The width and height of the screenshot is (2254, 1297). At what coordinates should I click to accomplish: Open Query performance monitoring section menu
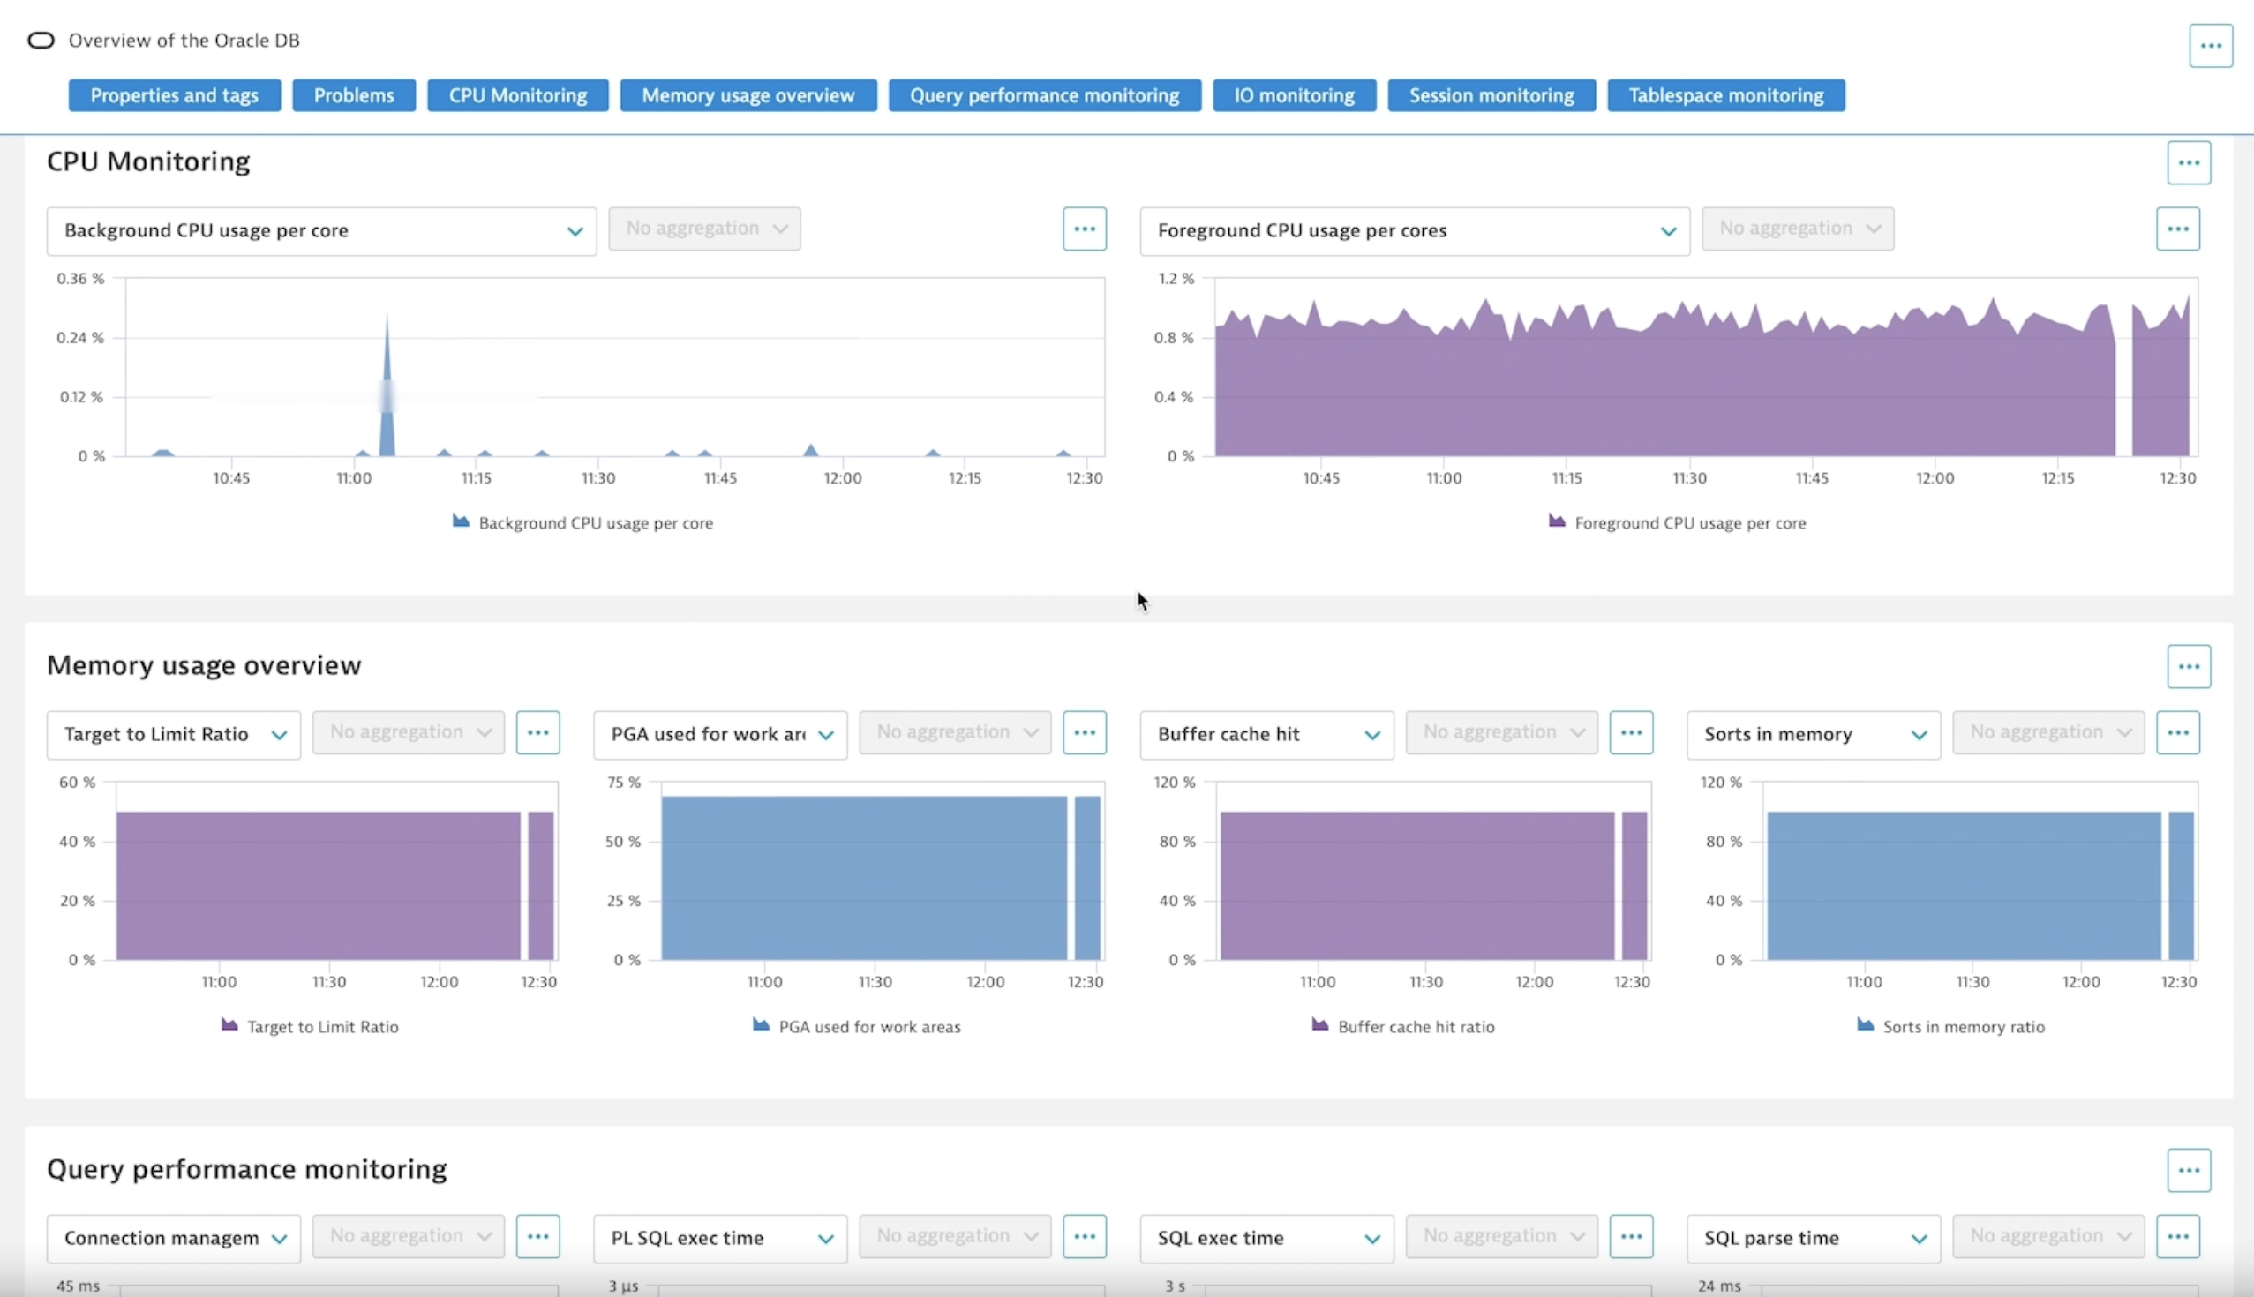2188,1171
